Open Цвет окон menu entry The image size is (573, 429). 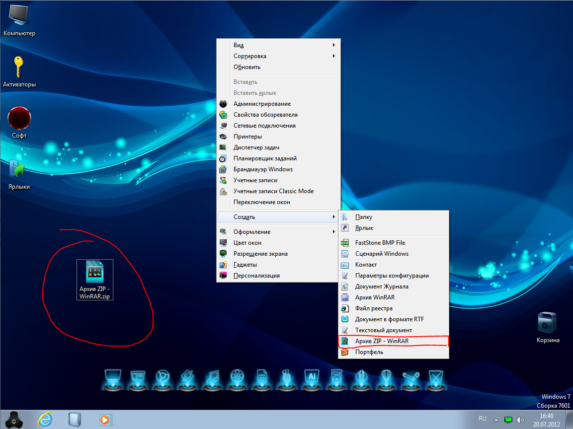pyautogui.click(x=278, y=243)
